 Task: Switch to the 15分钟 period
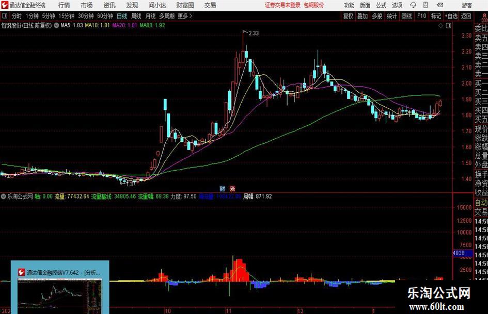click(66, 16)
